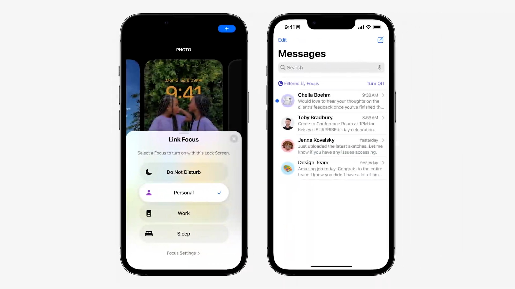
Task: Tap the Search messages input field
Action: [330, 67]
